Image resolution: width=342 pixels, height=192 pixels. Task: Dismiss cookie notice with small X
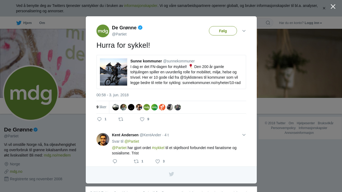[x=324, y=8]
